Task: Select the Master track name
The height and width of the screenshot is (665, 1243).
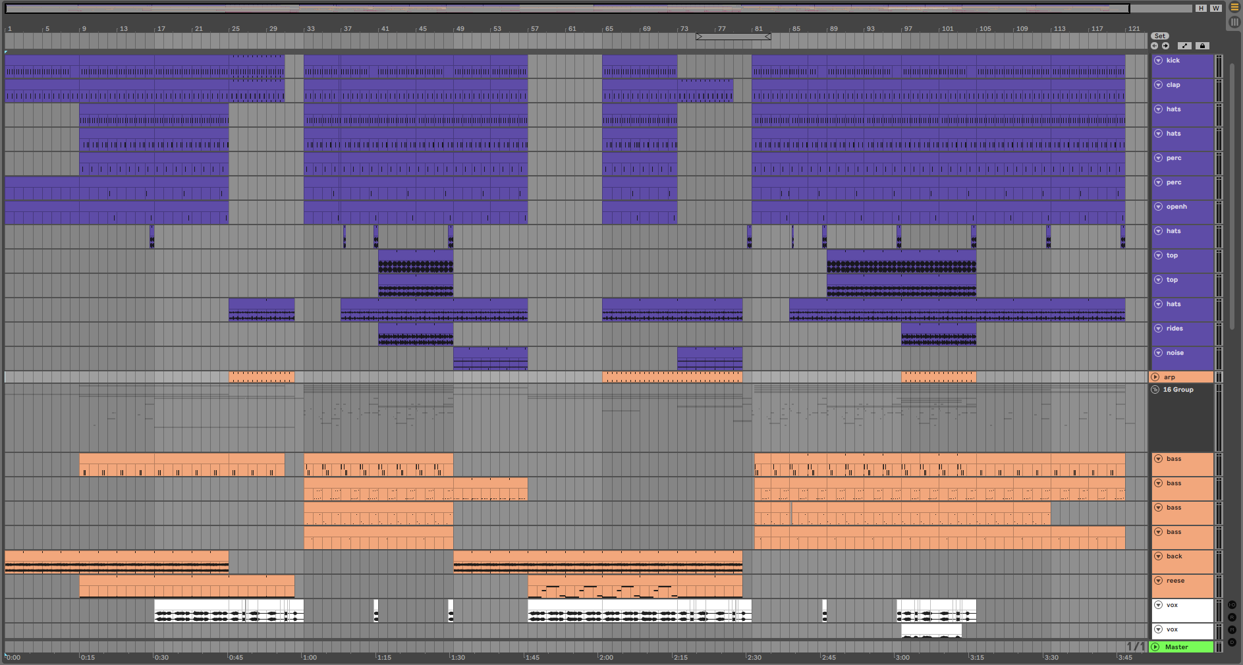Action: pos(1176,647)
